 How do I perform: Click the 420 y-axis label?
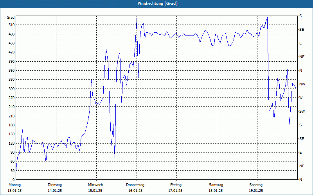point(12,52)
